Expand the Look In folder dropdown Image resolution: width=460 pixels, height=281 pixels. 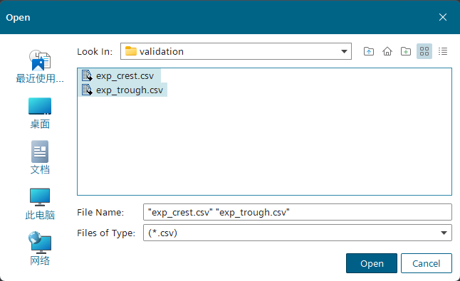(x=344, y=51)
